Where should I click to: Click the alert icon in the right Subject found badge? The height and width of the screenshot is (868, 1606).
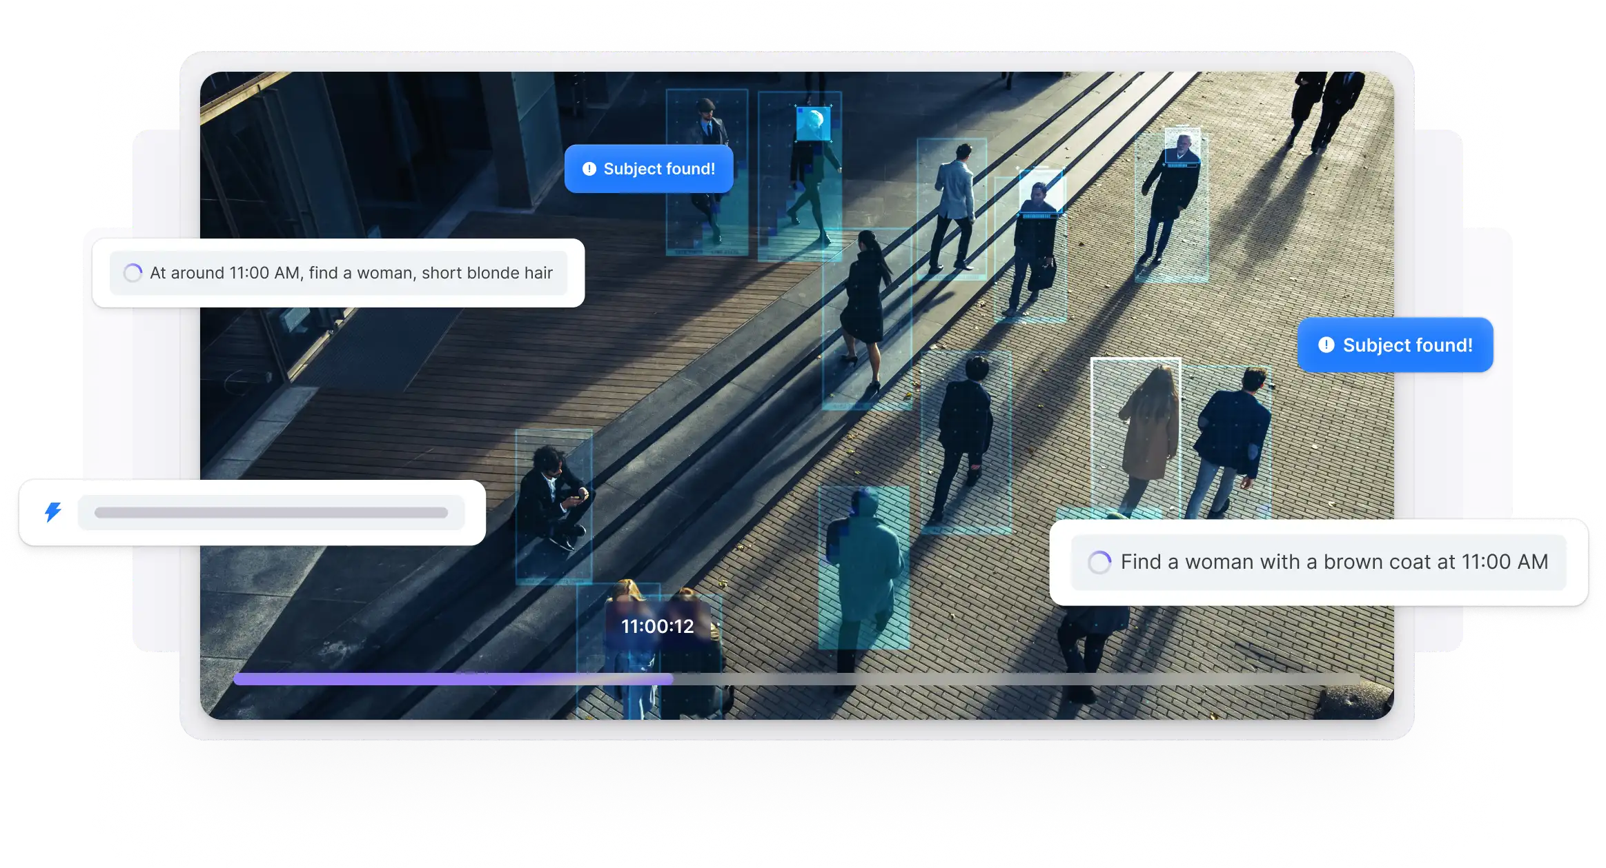pyautogui.click(x=1327, y=345)
